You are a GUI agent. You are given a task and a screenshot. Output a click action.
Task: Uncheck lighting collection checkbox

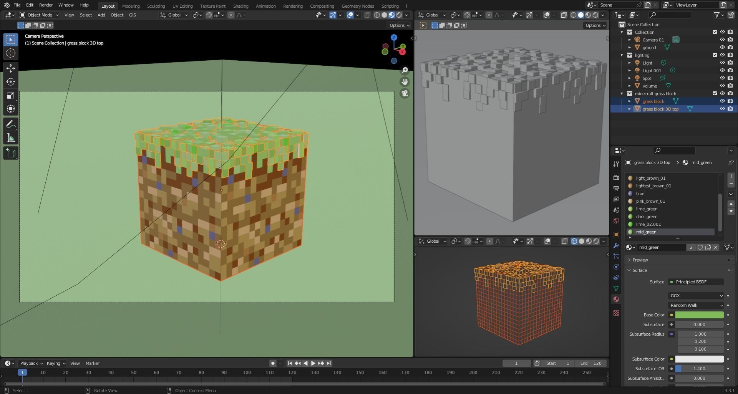(715, 55)
